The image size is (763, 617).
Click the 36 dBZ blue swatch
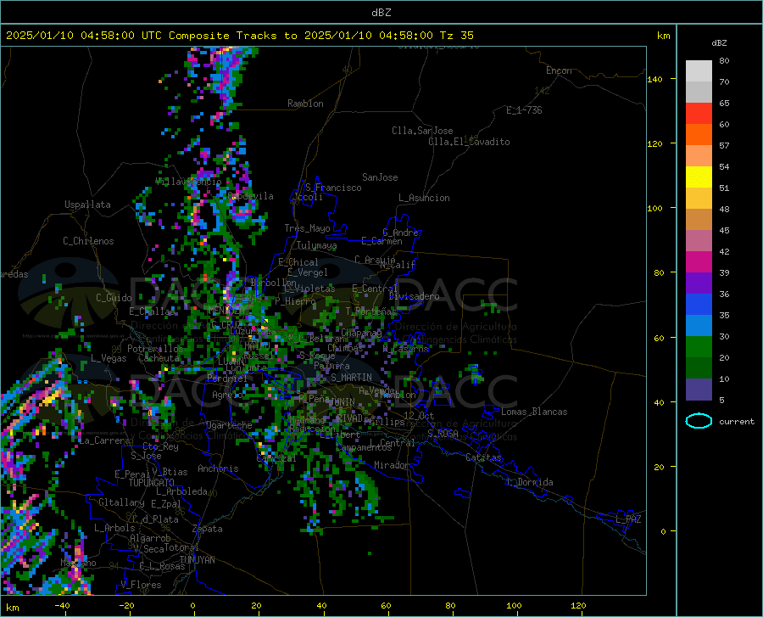(699, 305)
